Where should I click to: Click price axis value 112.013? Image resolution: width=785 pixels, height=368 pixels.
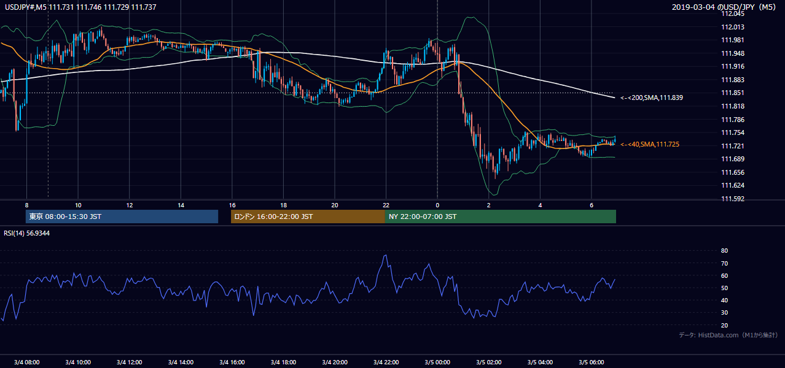(x=733, y=27)
